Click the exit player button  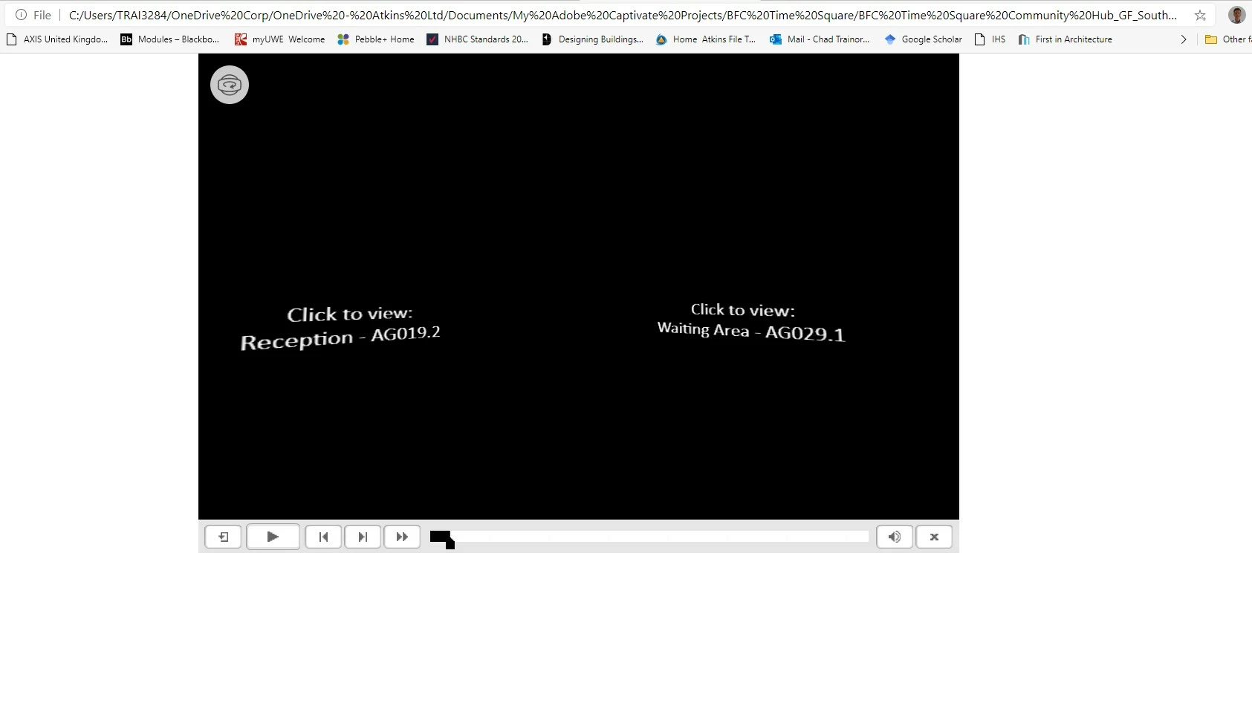click(223, 537)
